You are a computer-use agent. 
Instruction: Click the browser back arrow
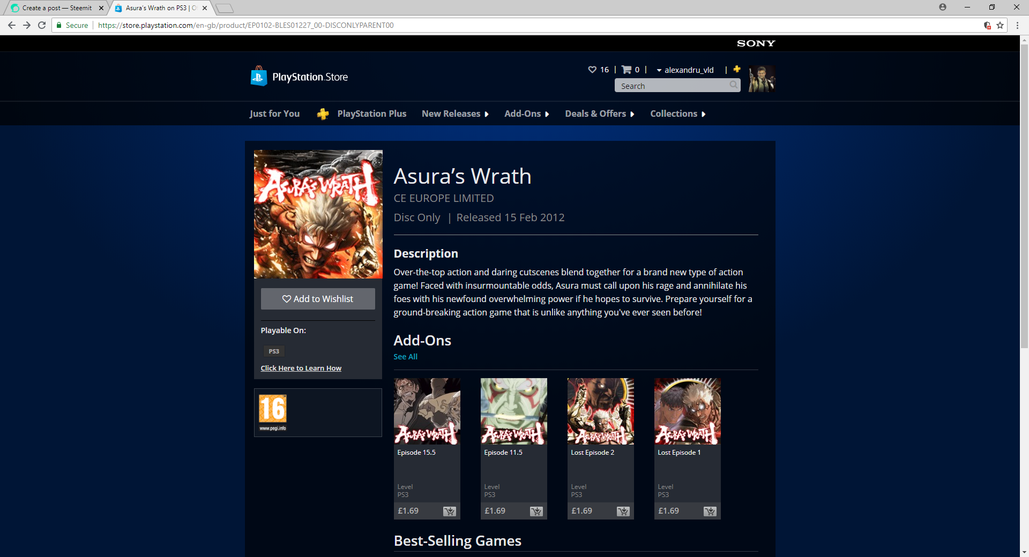coord(11,25)
